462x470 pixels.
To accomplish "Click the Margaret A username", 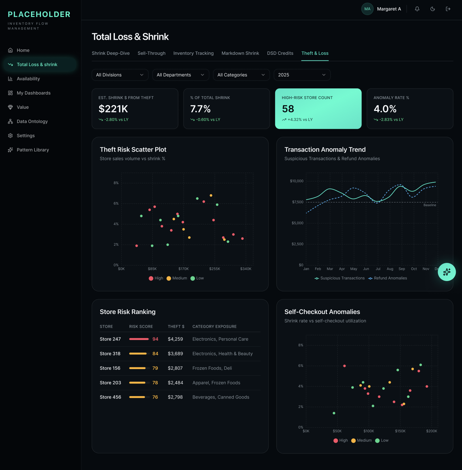I will 389,9.
